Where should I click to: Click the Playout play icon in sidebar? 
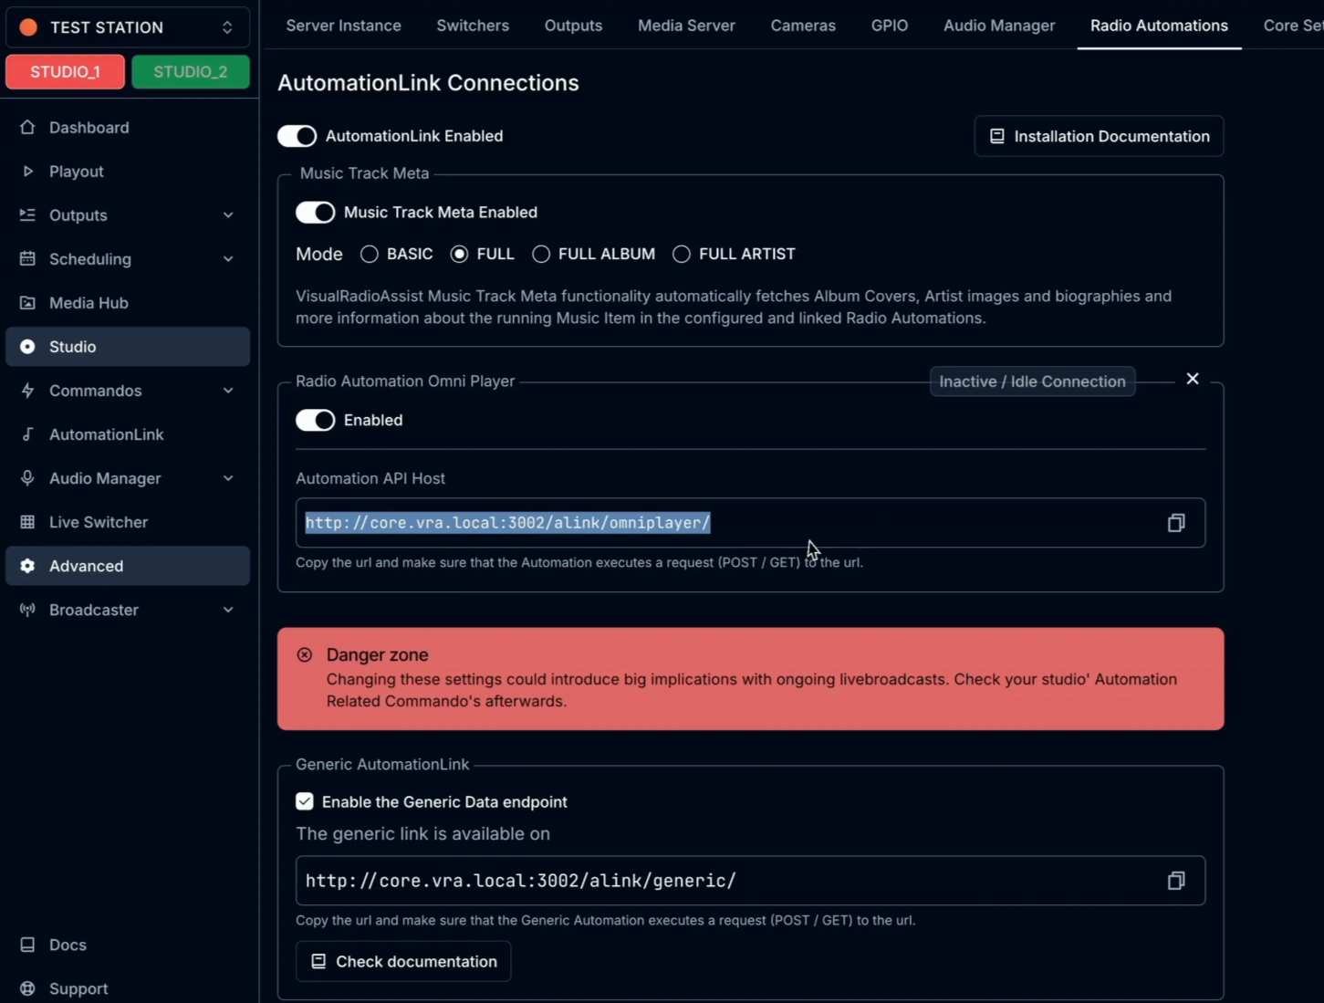click(27, 172)
